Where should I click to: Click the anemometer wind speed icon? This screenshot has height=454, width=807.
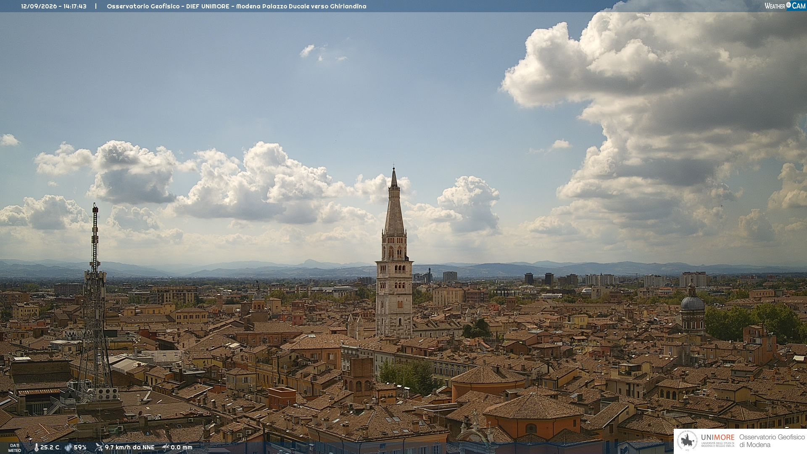point(99,447)
